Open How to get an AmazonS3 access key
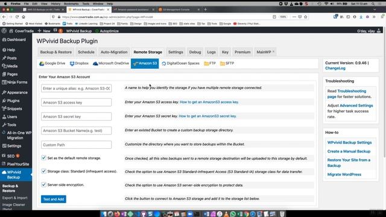 209,102
